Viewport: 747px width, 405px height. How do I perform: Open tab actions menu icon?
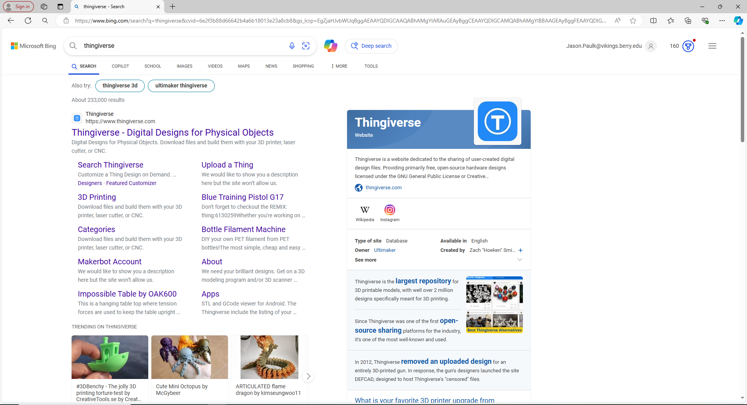[60, 7]
